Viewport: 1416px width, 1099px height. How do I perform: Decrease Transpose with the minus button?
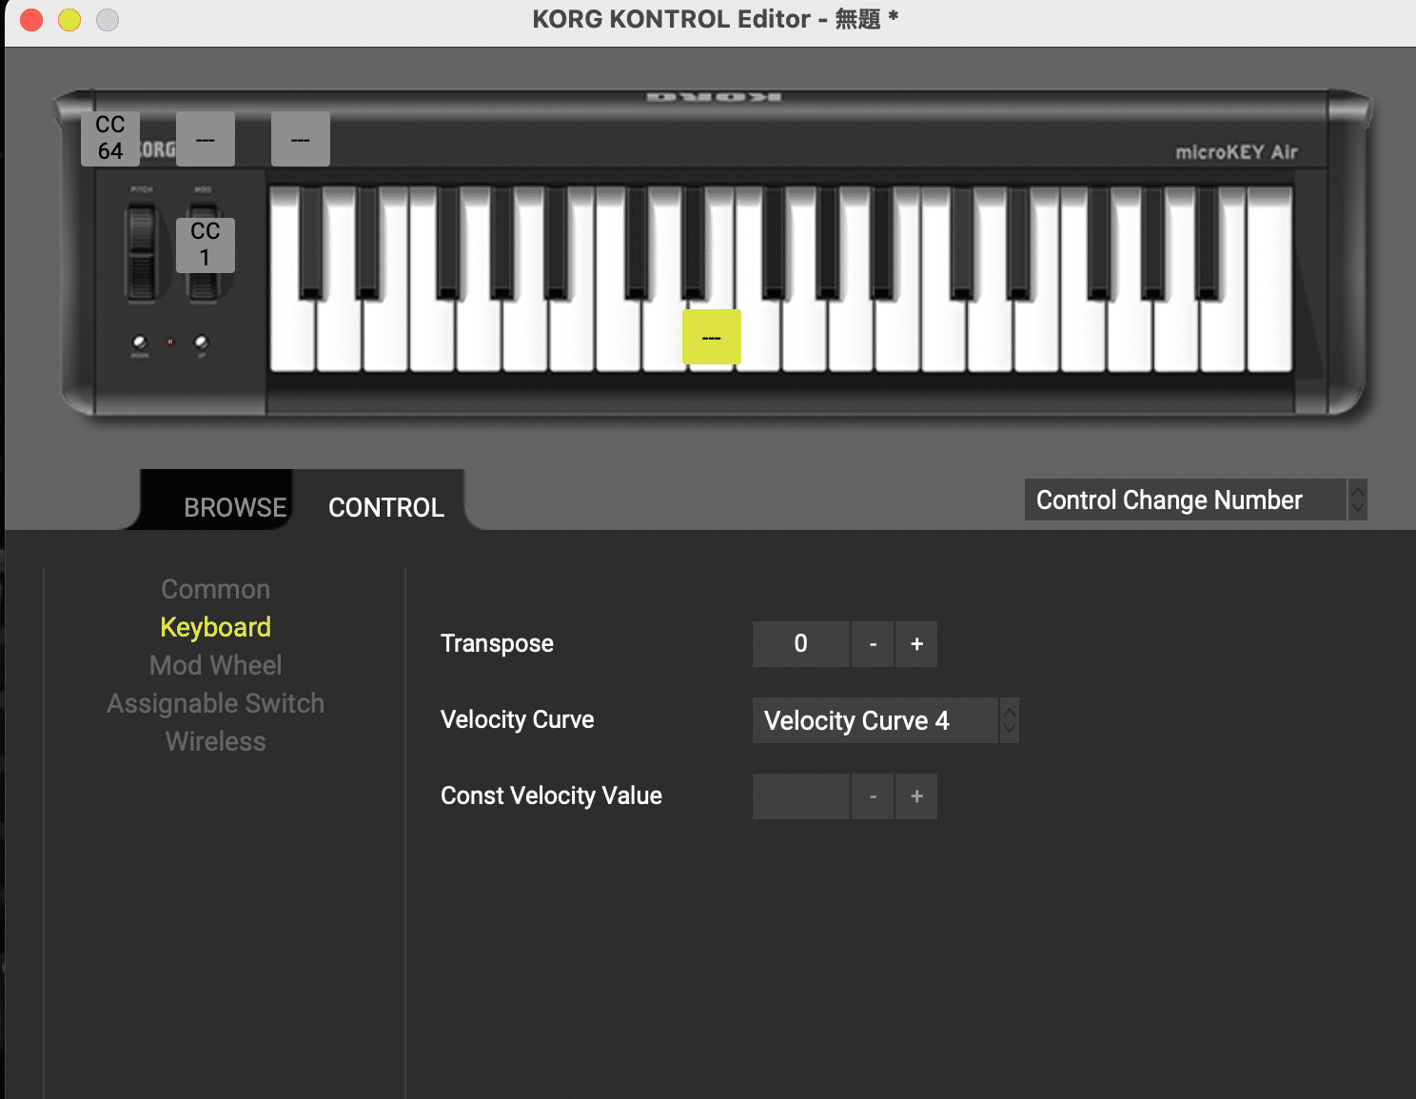873,644
